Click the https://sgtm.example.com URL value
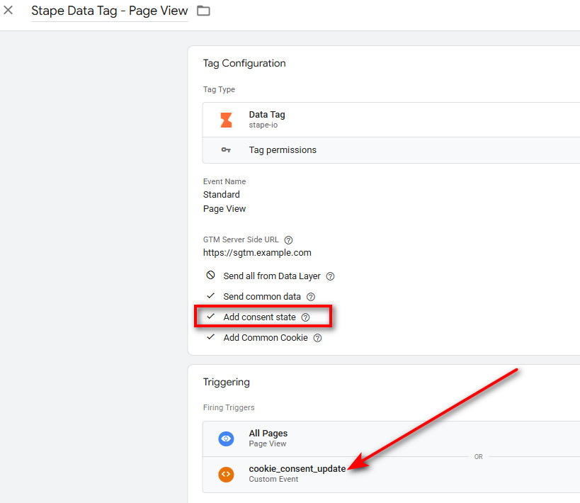The image size is (580, 503). tap(257, 253)
